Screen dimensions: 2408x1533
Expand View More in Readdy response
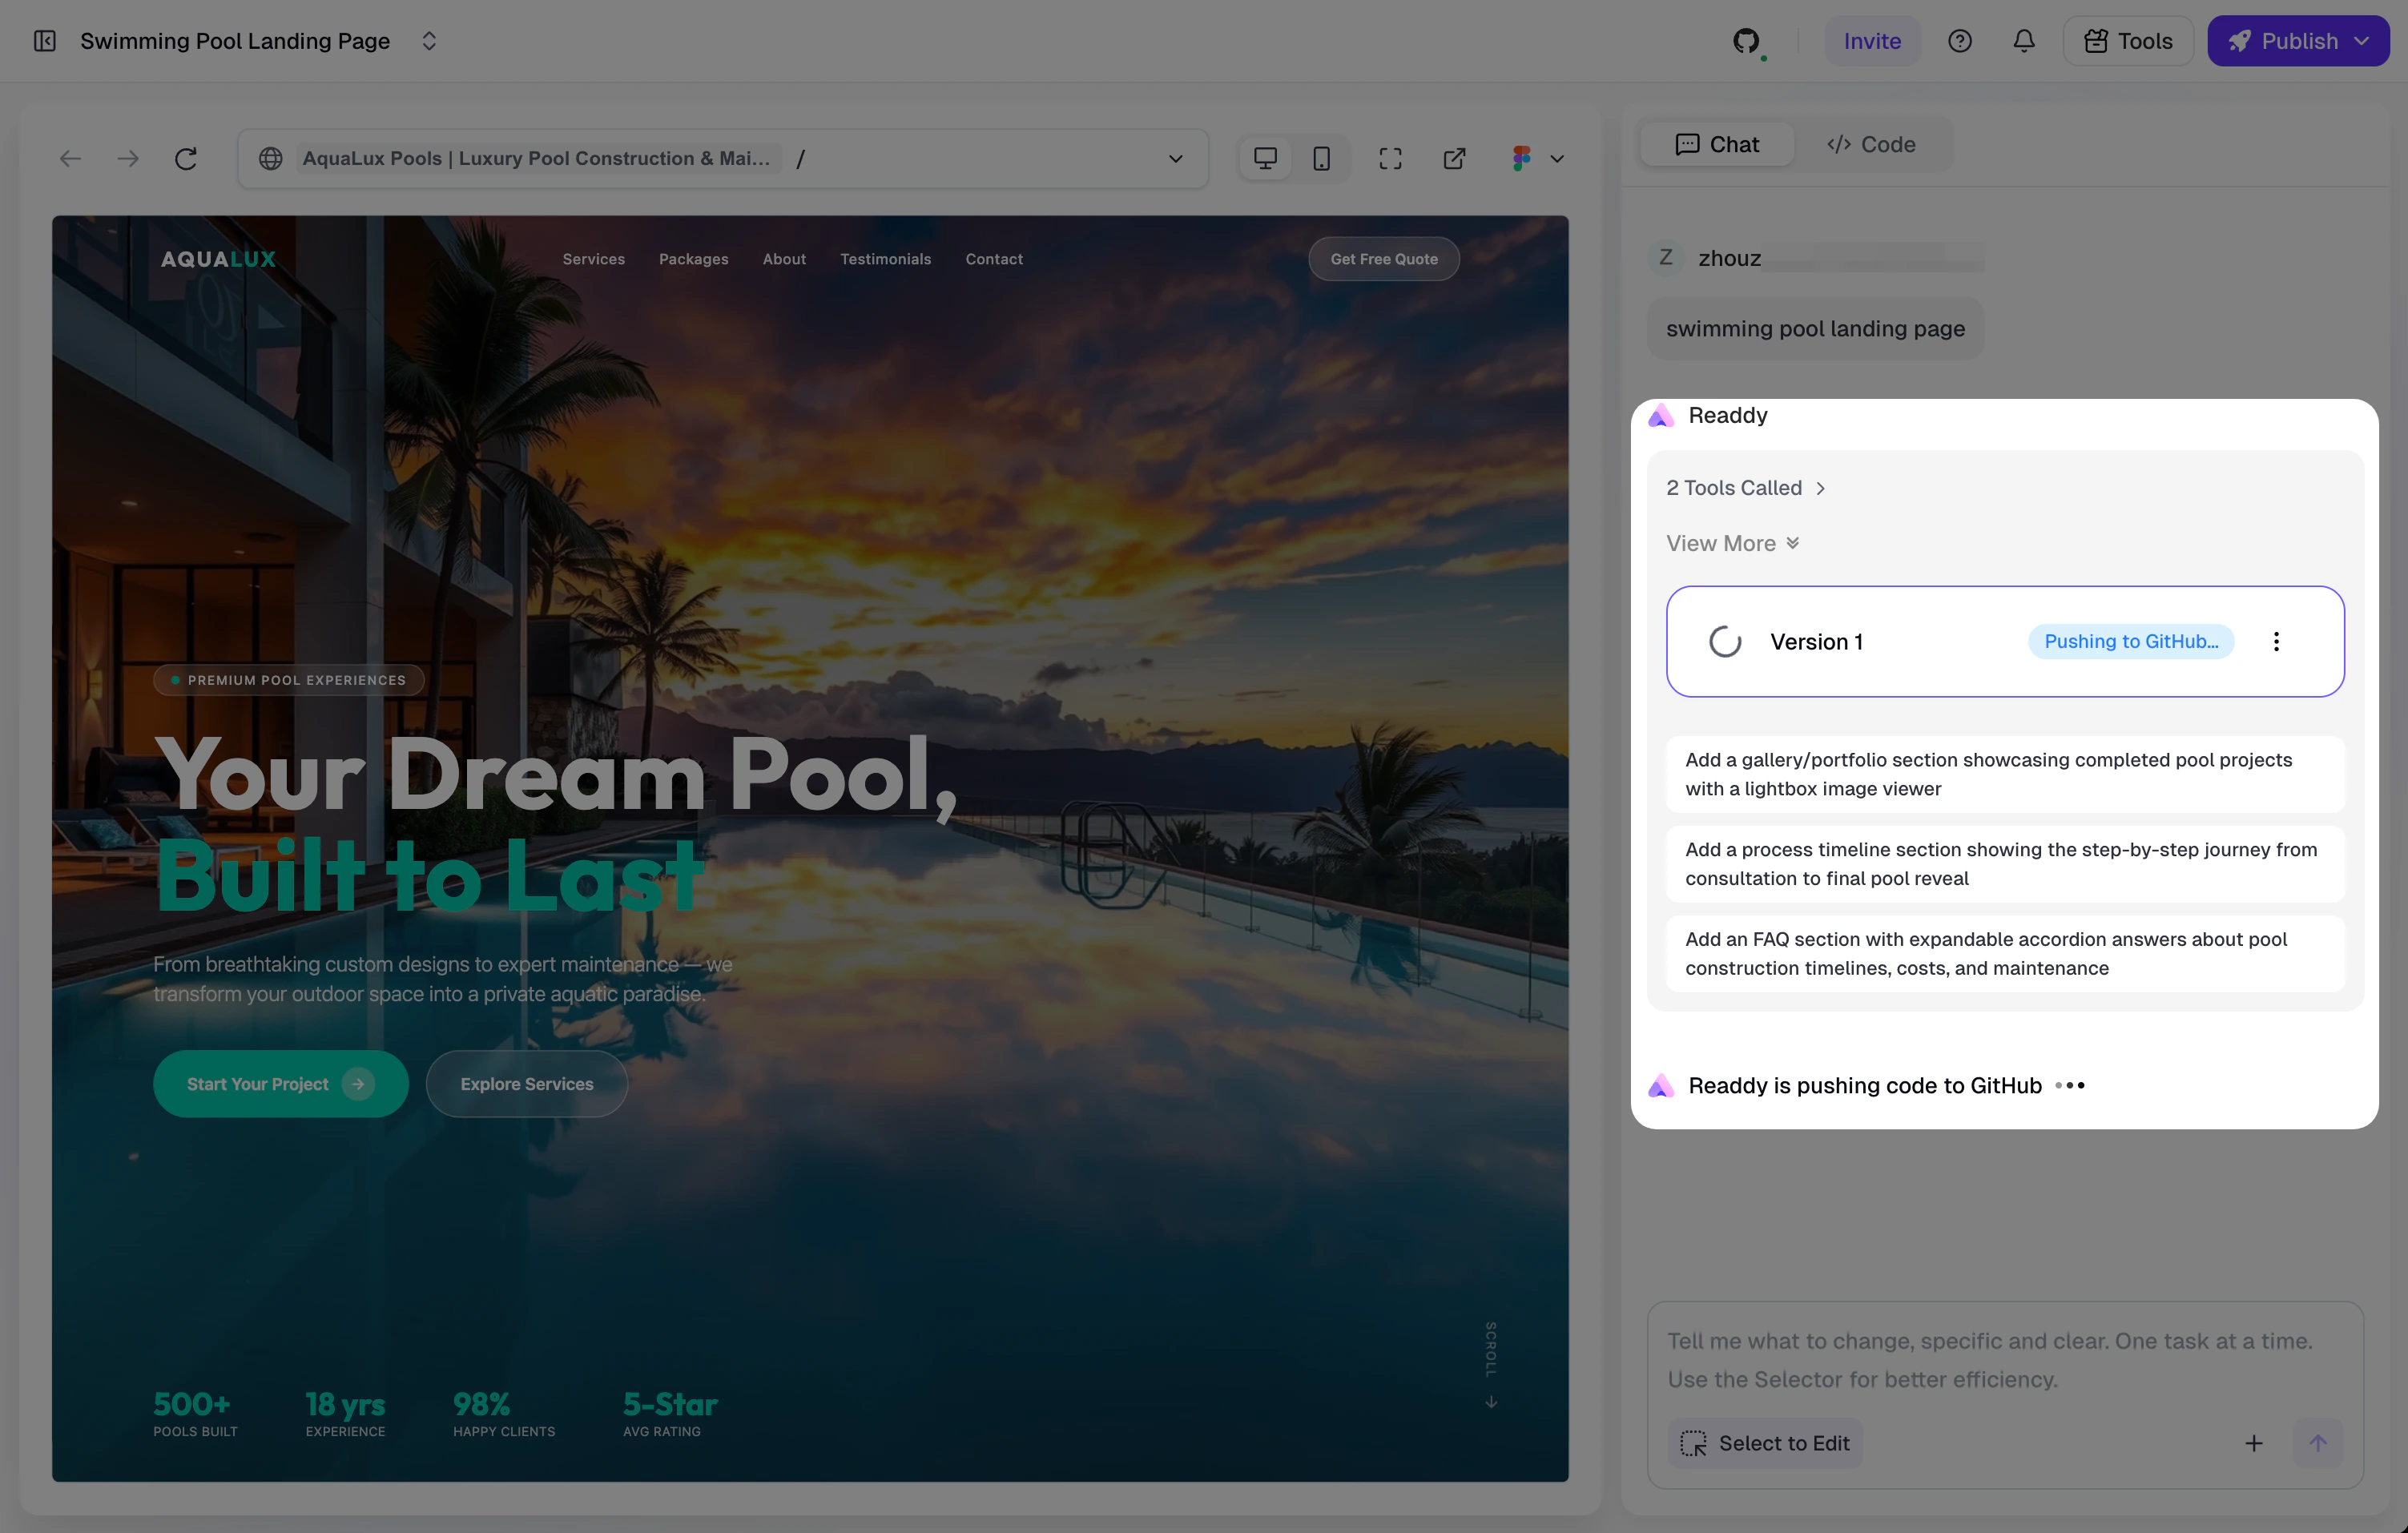(x=1732, y=543)
